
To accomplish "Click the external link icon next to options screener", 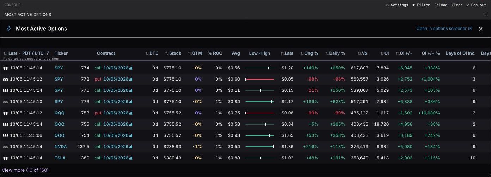I will [x=470, y=29].
